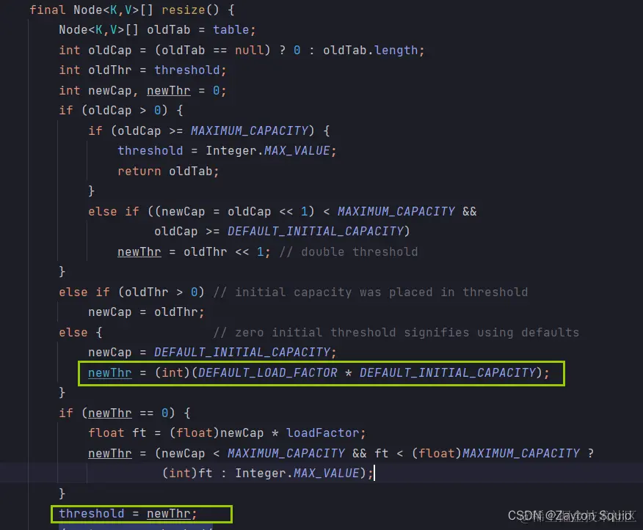The image size is (643, 530).
Task: Click '(float)MAXIMUM_CAPACITY' in the ternary condition
Action: pos(495,453)
